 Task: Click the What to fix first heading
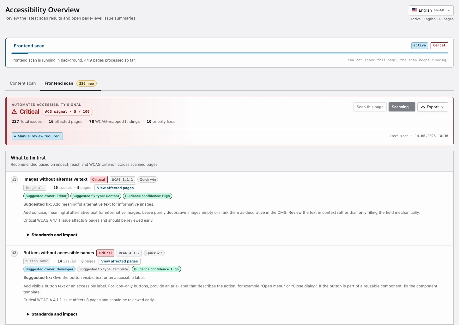[x=28, y=158]
